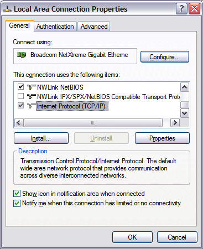Open Properties for the selected item
203x249 pixels.
(x=162, y=138)
